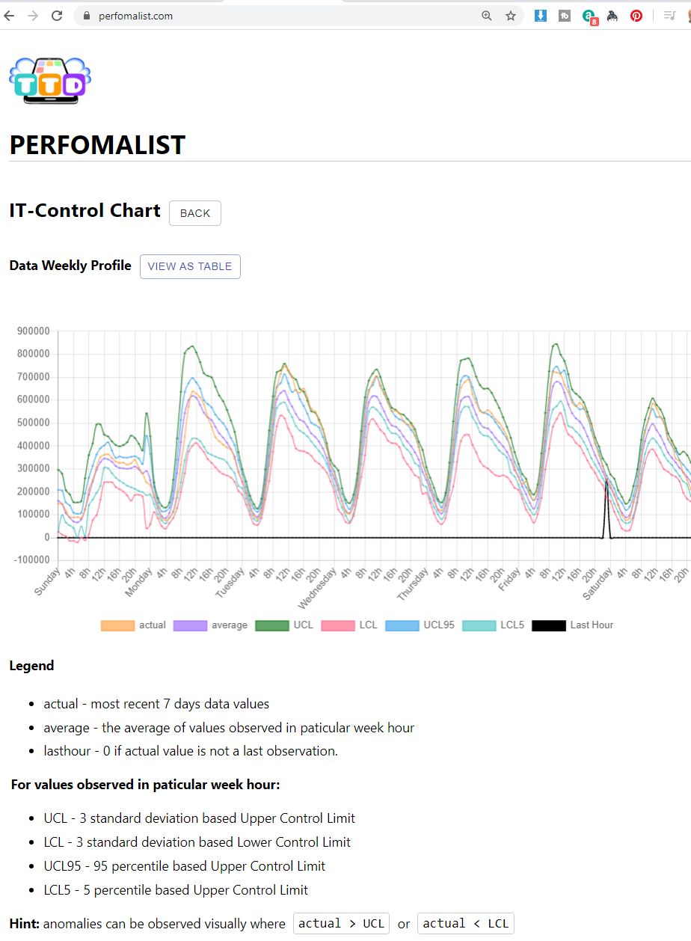Click the 'IT-Control Chart' heading
This screenshot has width=691, height=941.
click(x=85, y=211)
